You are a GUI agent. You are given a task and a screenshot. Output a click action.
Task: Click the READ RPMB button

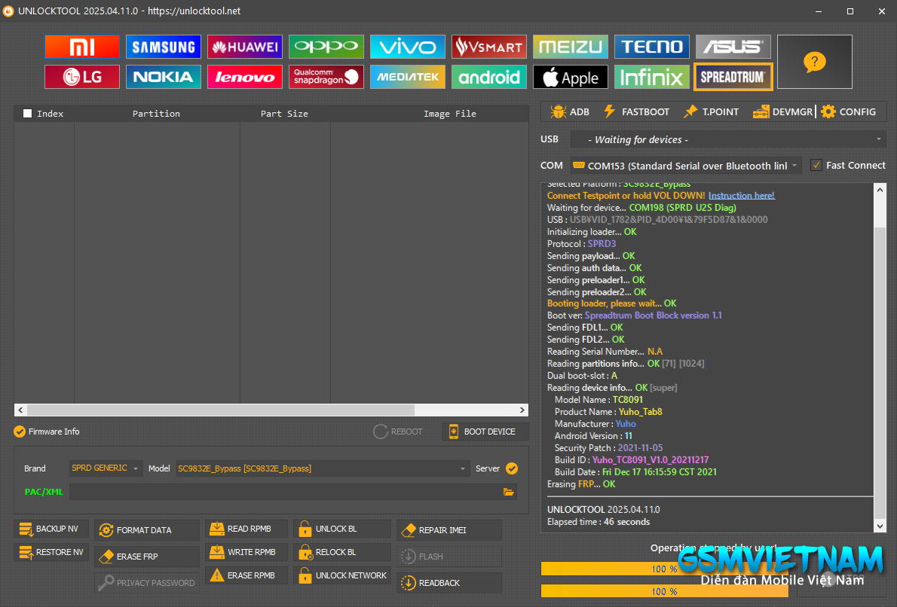tap(246, 529)
